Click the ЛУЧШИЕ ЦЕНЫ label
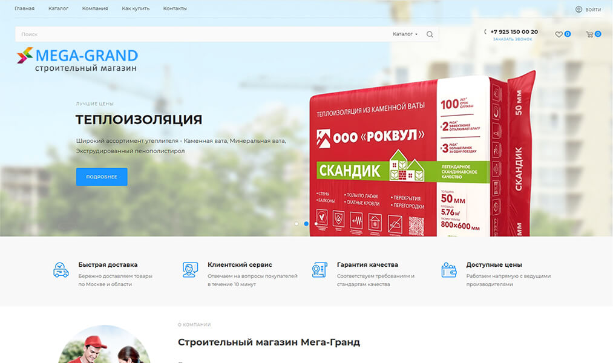 (94, 104)
